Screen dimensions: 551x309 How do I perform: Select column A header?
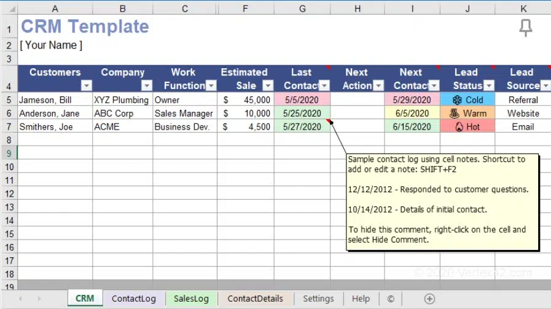tap(55, 9)
